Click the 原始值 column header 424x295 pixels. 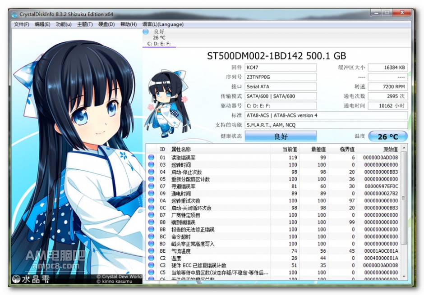379,149
